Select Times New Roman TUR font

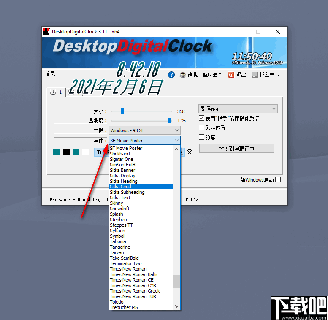[141, 296]
